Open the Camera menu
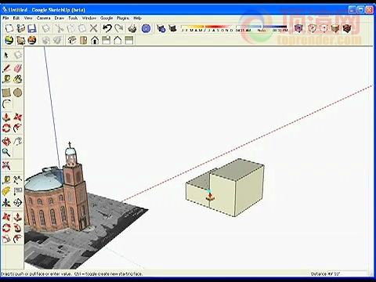376x282 pixels. pos(43,18)
